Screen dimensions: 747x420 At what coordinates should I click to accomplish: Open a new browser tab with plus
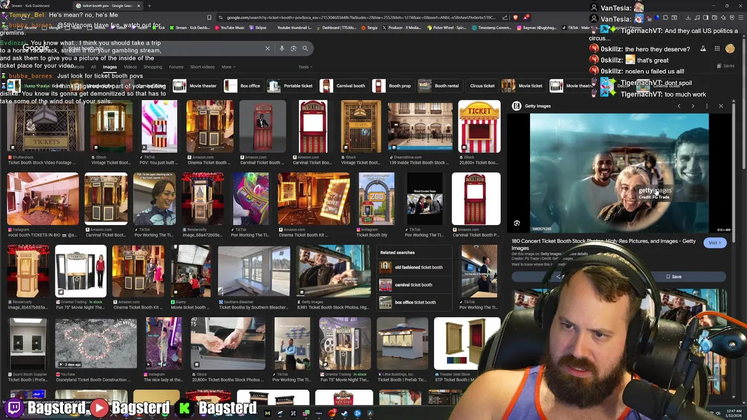[149, 6]
